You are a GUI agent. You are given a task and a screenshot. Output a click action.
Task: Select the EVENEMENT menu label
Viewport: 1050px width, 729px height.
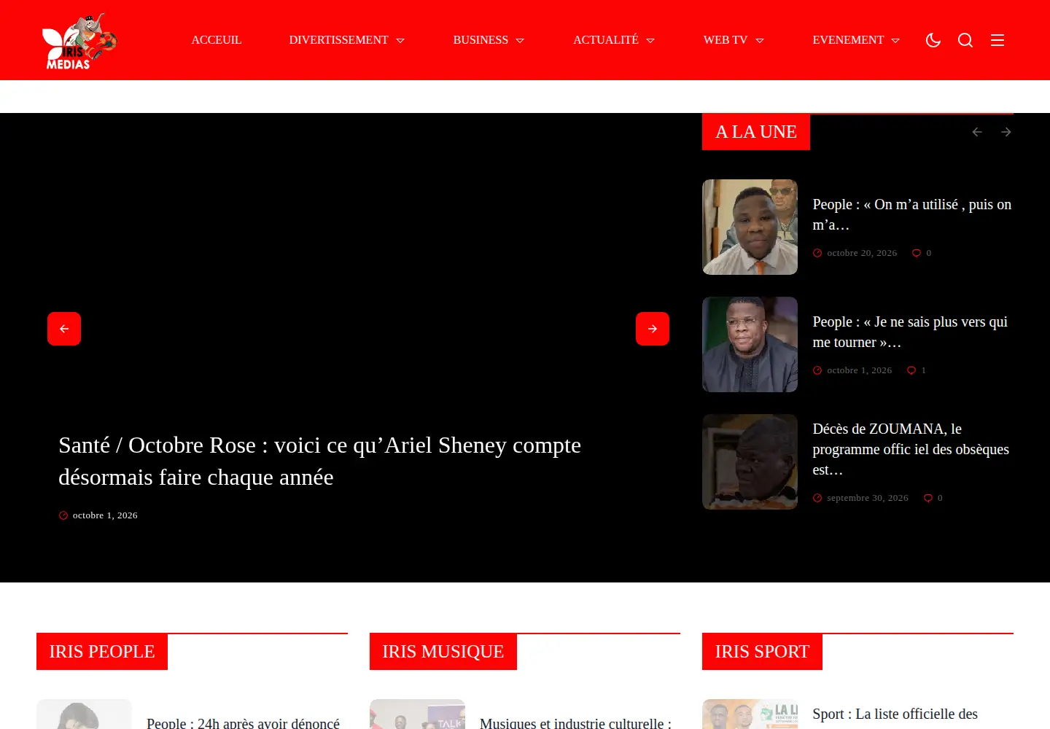pyautogui.click(x=848, y=40)
